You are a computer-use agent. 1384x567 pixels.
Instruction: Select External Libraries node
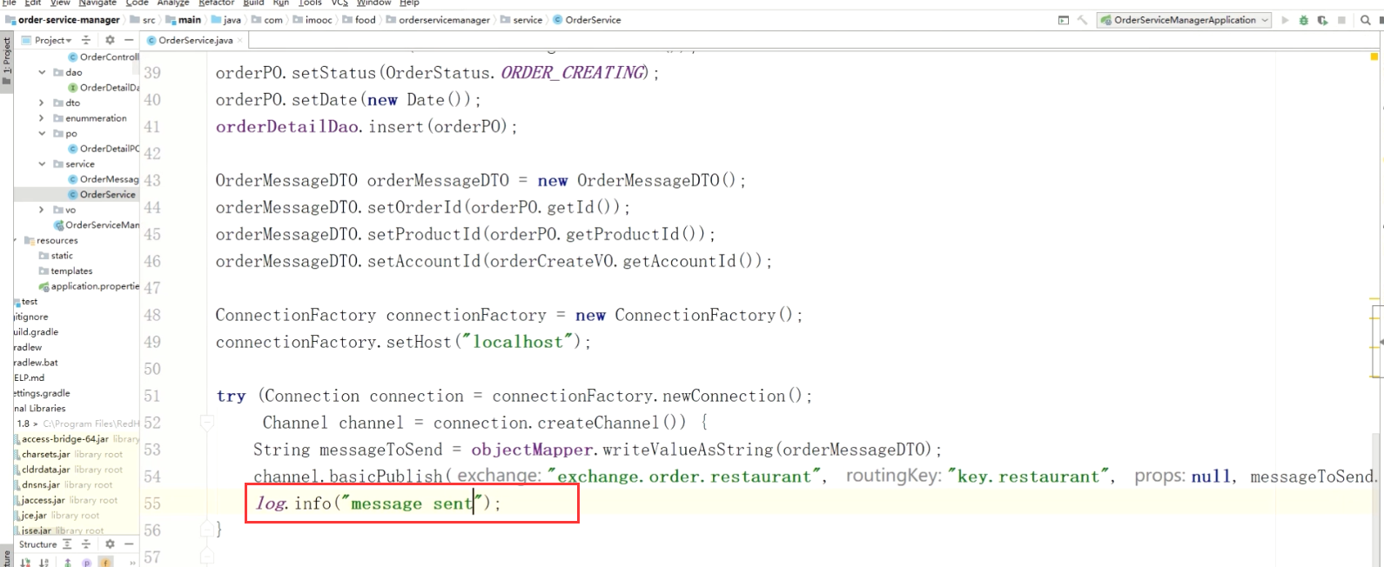click(x=40, y=408)
